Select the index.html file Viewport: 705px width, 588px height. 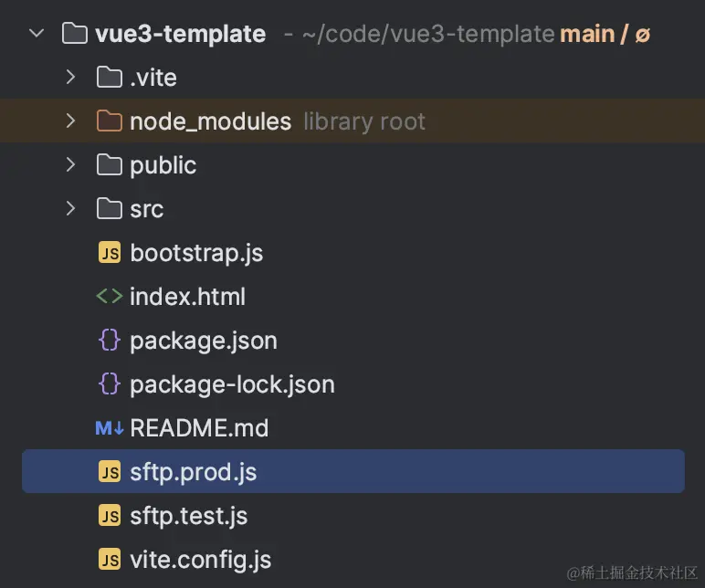[187, 298]
